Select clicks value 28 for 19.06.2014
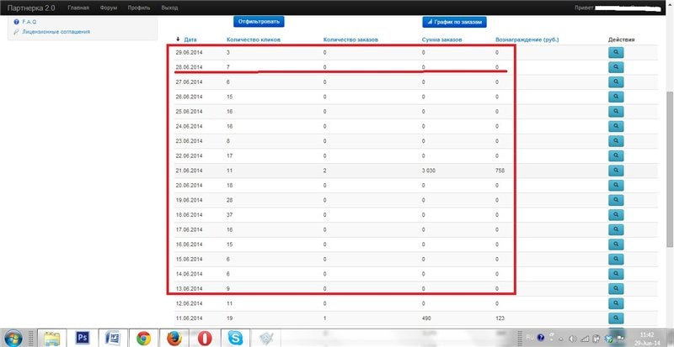The height and width of the screenshot is (347, 674). click(229, 200)
